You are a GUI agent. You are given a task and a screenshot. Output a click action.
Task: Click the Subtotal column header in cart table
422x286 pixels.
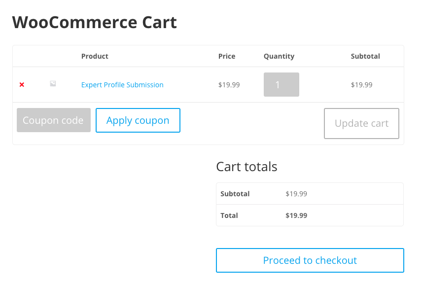point(365,56)
